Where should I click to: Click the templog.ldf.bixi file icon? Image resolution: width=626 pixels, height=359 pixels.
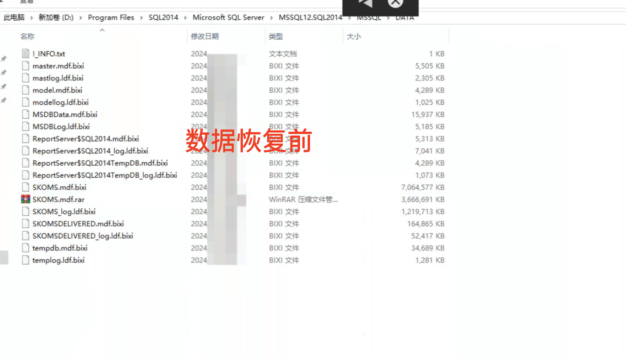(25, 260)
